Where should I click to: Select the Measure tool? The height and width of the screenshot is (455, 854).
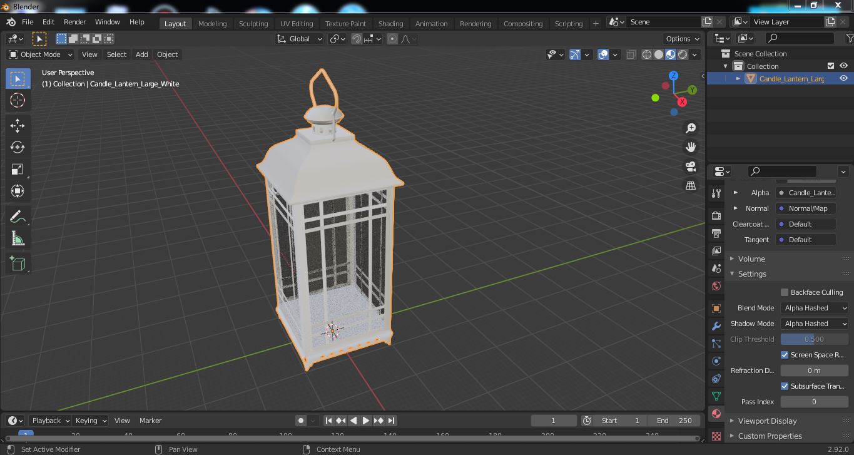tap(18, 239)
